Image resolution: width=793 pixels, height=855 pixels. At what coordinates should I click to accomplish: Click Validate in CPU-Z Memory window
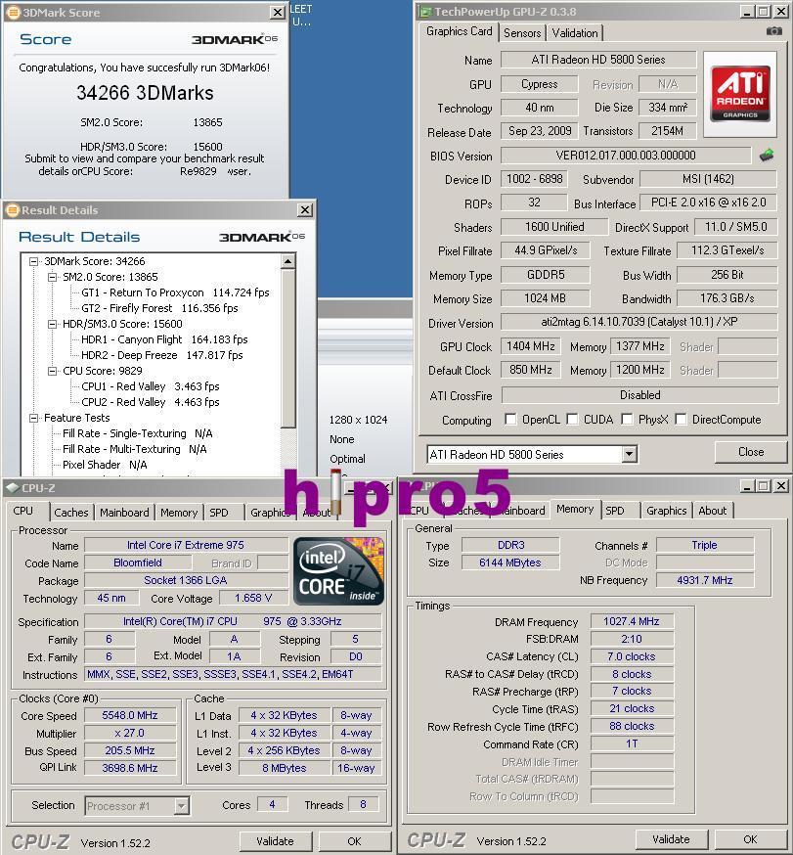tap(671, 839)
